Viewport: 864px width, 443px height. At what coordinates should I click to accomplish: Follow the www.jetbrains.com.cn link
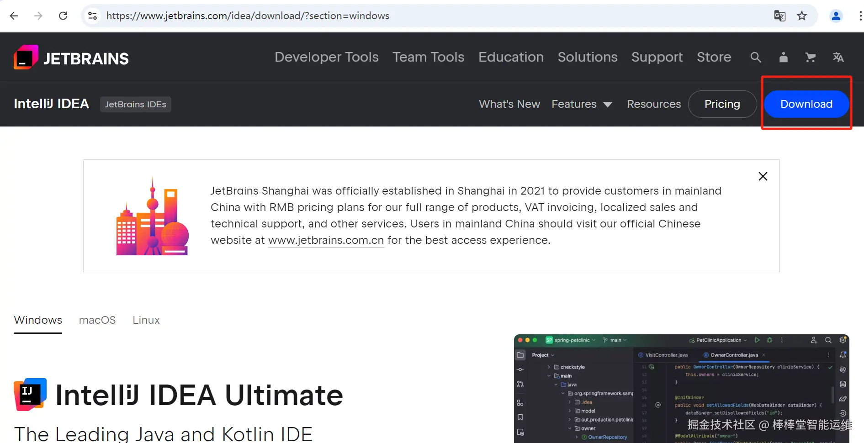coord(326,240)
